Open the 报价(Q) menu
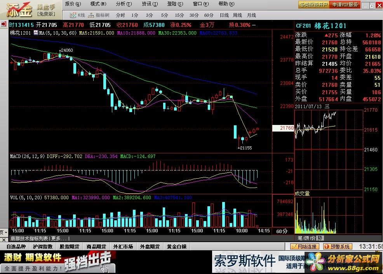Viewport: 383px width, 274px height. [x=73, y=4]
